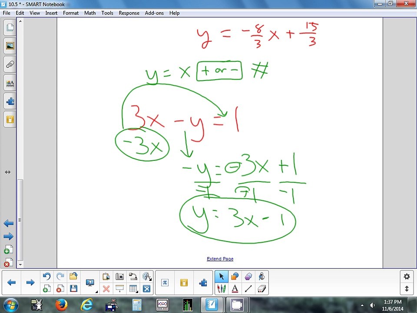Click toolbar Next Page arrow
The image size is (417, 313).
(30, 283)
